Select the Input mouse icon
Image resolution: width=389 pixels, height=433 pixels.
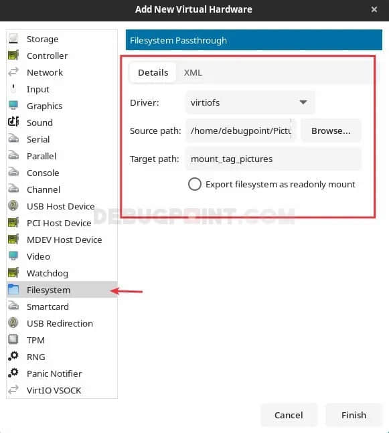pos(13,88)
